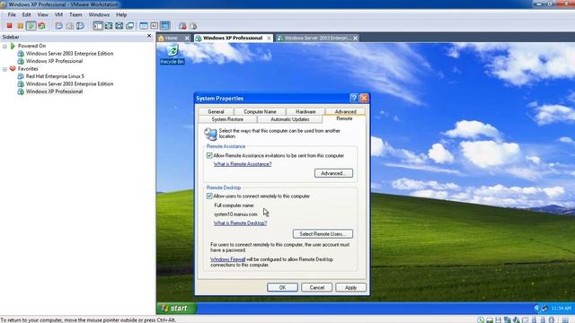Expand hidden tray icons arrow in XP taskbar

pyautogui.click(x=537, y=309)
